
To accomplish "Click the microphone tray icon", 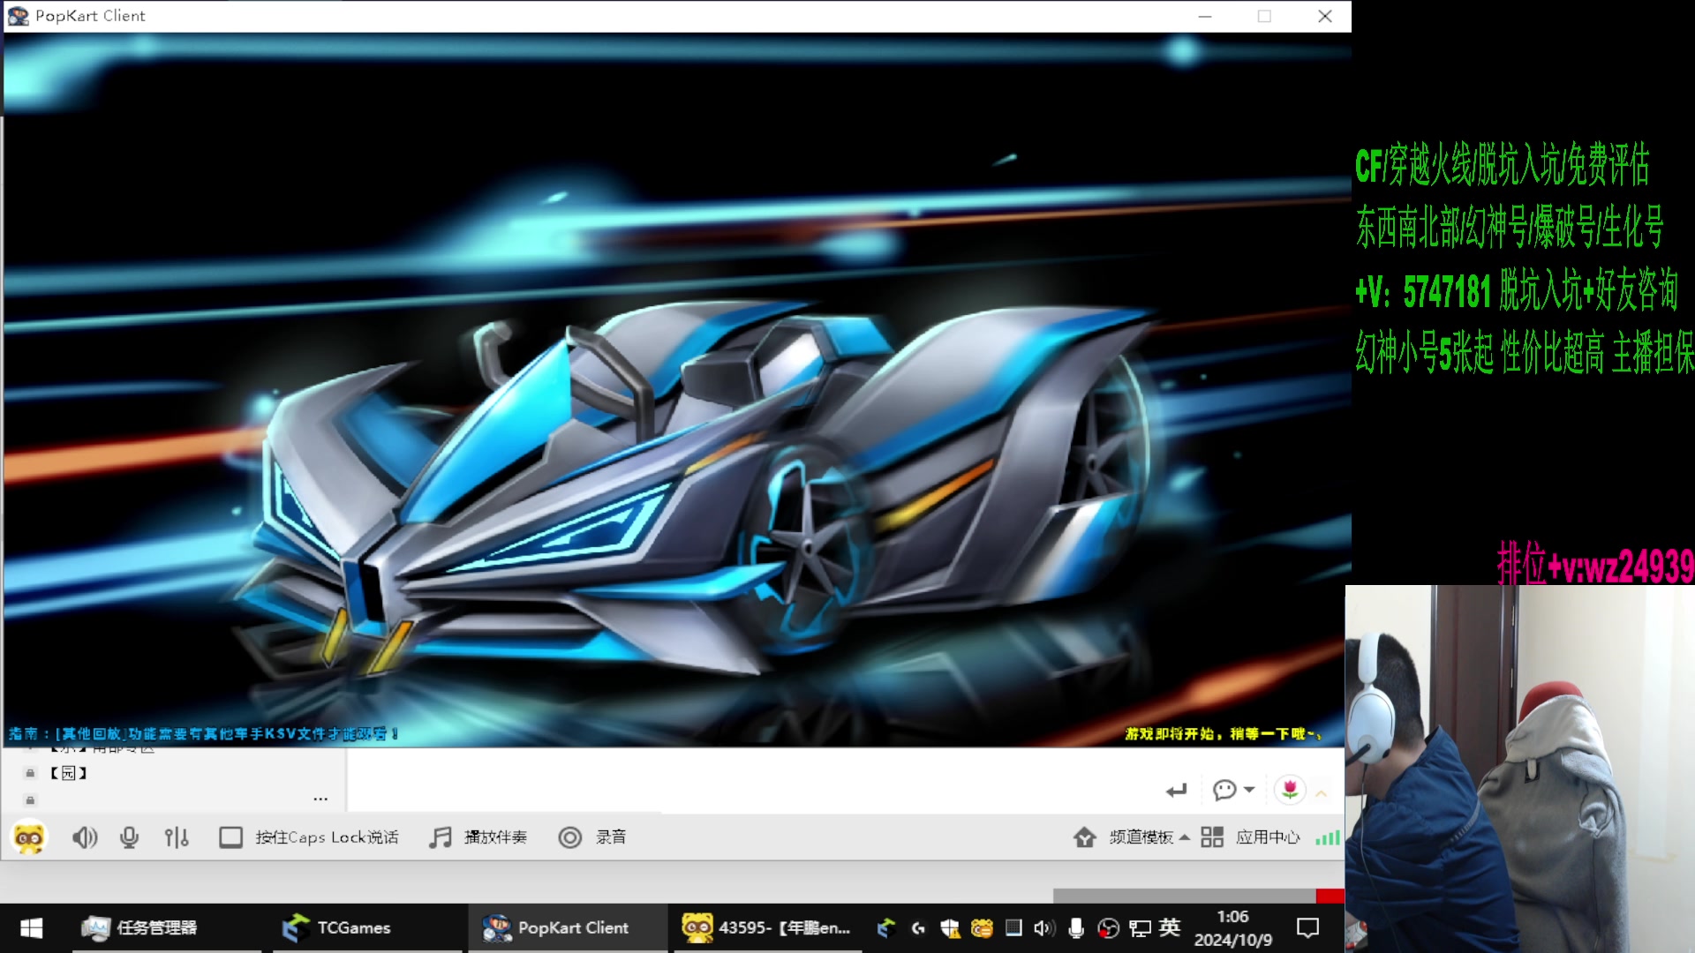I will [1076, 928].
